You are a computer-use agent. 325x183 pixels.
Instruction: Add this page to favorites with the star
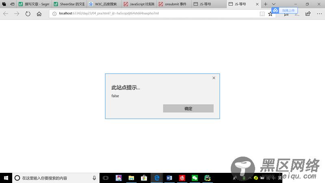[270, 14]
